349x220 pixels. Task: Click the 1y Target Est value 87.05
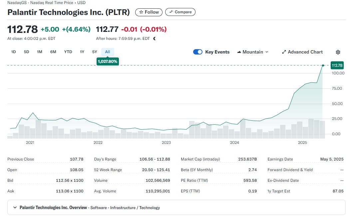click(338, 191)
